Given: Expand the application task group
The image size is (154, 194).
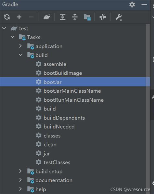Looking at the screenshot, I should [x=20, y=46].
